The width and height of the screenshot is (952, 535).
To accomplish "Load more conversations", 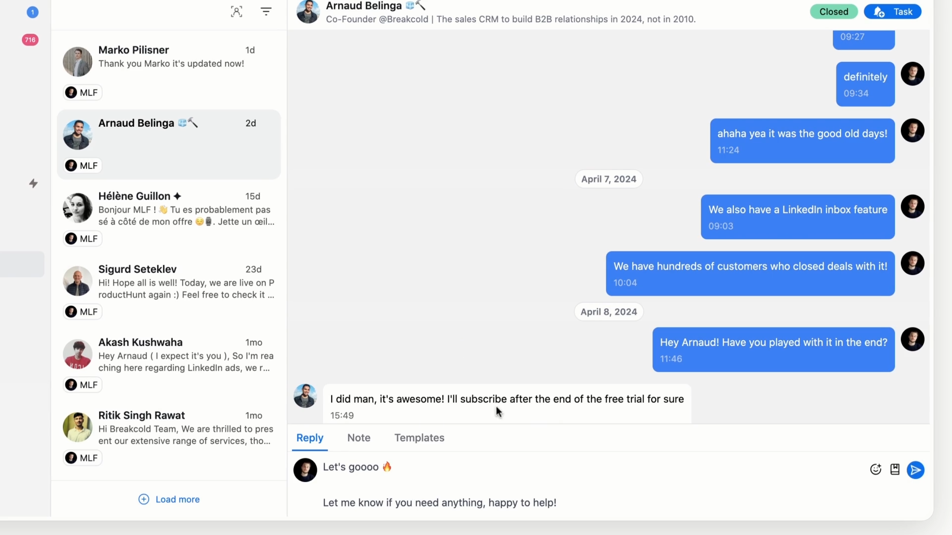I will click(x=169, y=499).
